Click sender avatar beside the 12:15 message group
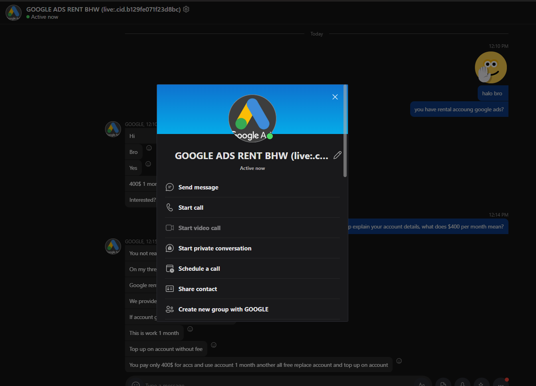 tap(113, 246)
